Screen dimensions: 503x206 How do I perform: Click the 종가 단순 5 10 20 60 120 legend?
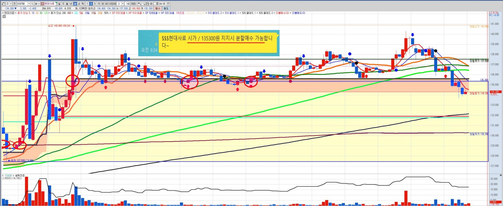pos(32,13)
